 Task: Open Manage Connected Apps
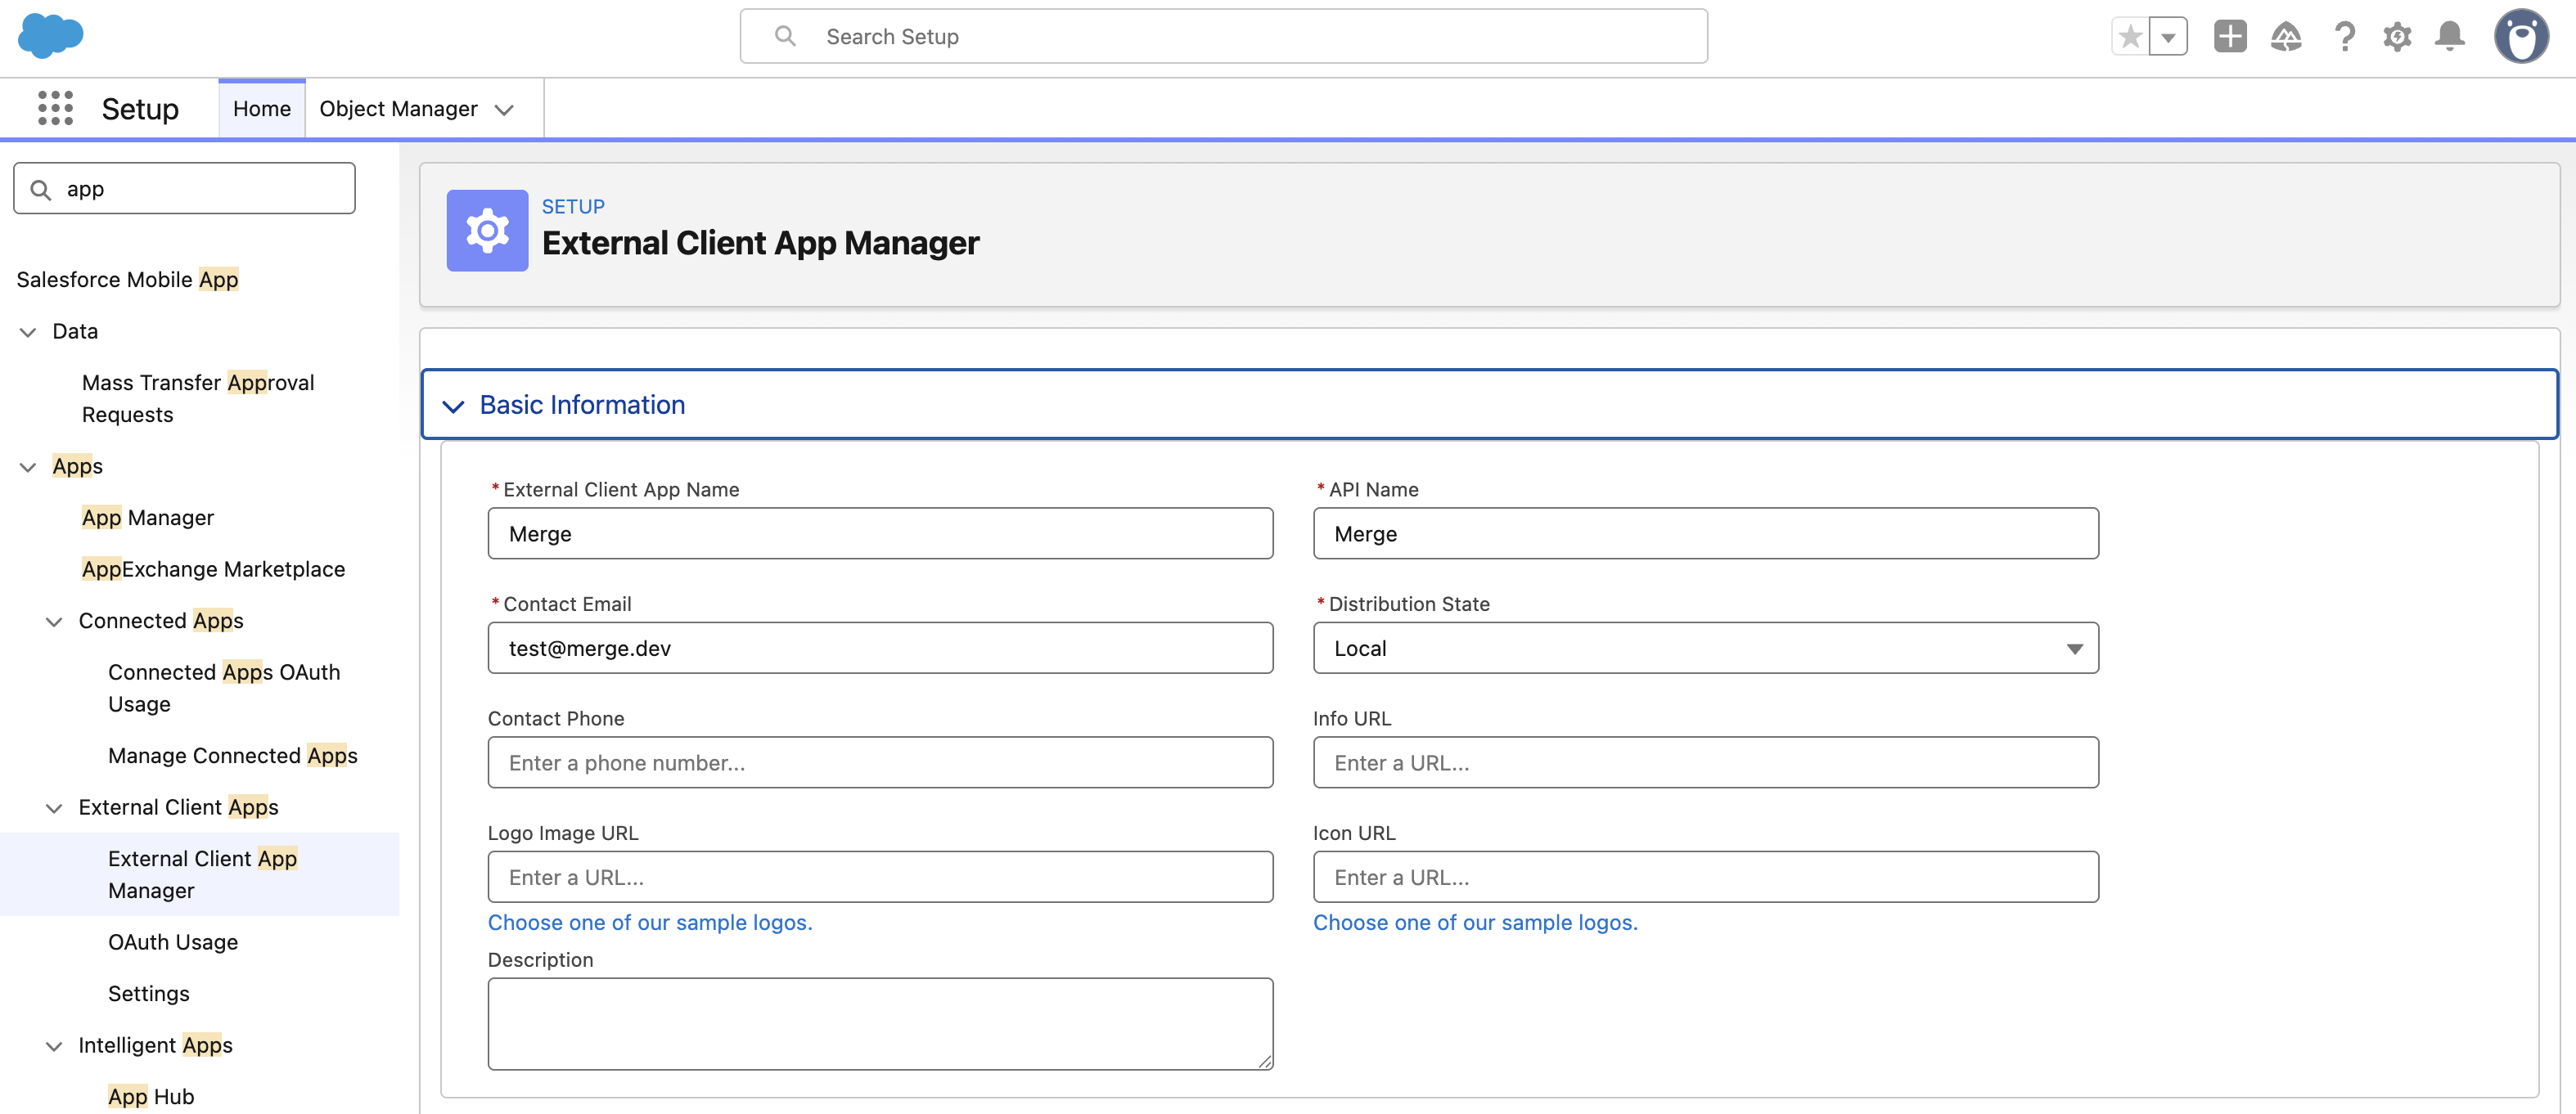[x=233, y=755]
